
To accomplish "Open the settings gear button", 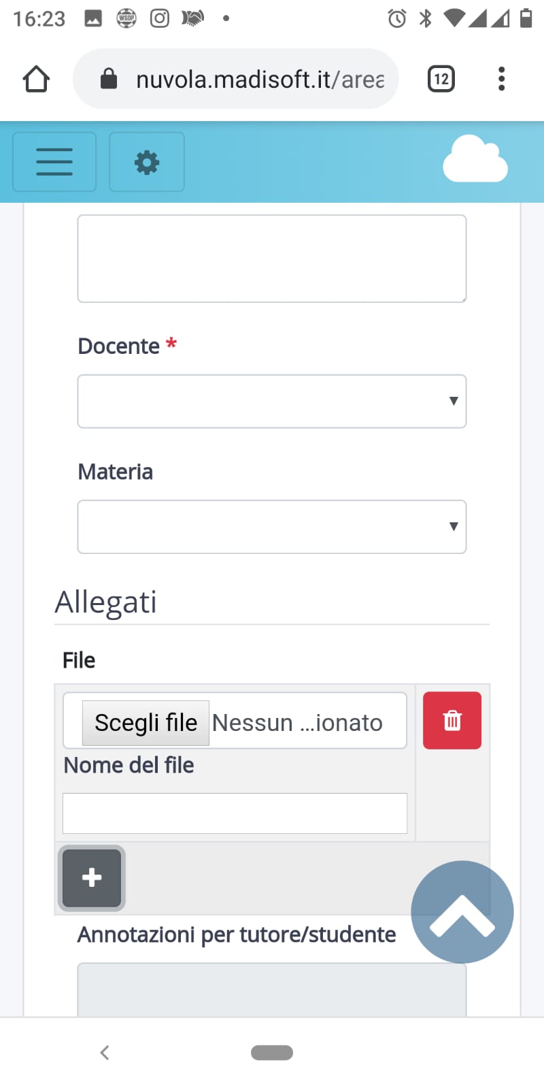I will [147, 162].
